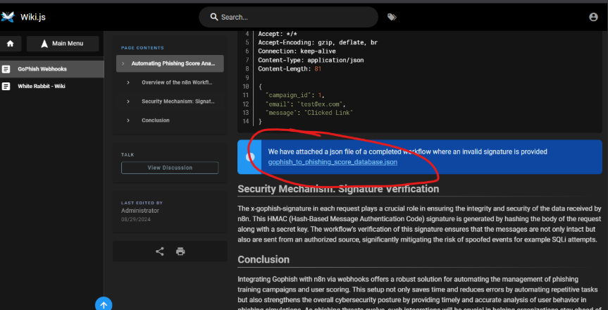Click the LAST EDITED BY label
This screenshot has width=608, height=310.
point(142,203)
